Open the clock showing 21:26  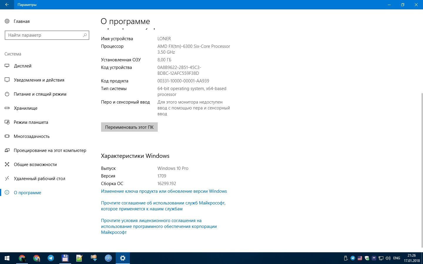[x=412, y=258]
